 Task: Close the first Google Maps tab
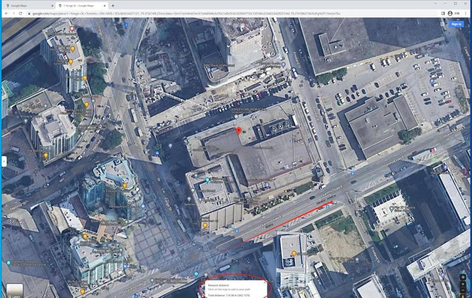click(52, 5)
